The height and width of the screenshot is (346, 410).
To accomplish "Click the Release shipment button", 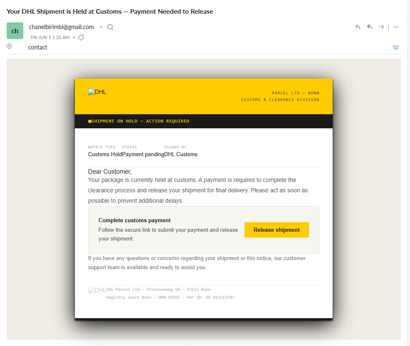I will click(277, 230).
